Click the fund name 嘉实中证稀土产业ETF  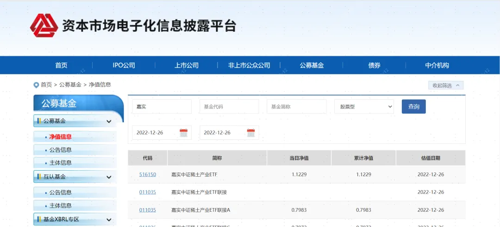[x=194, y=174]
